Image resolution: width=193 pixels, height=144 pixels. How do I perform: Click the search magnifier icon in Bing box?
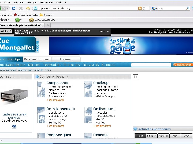coord(188,8)
